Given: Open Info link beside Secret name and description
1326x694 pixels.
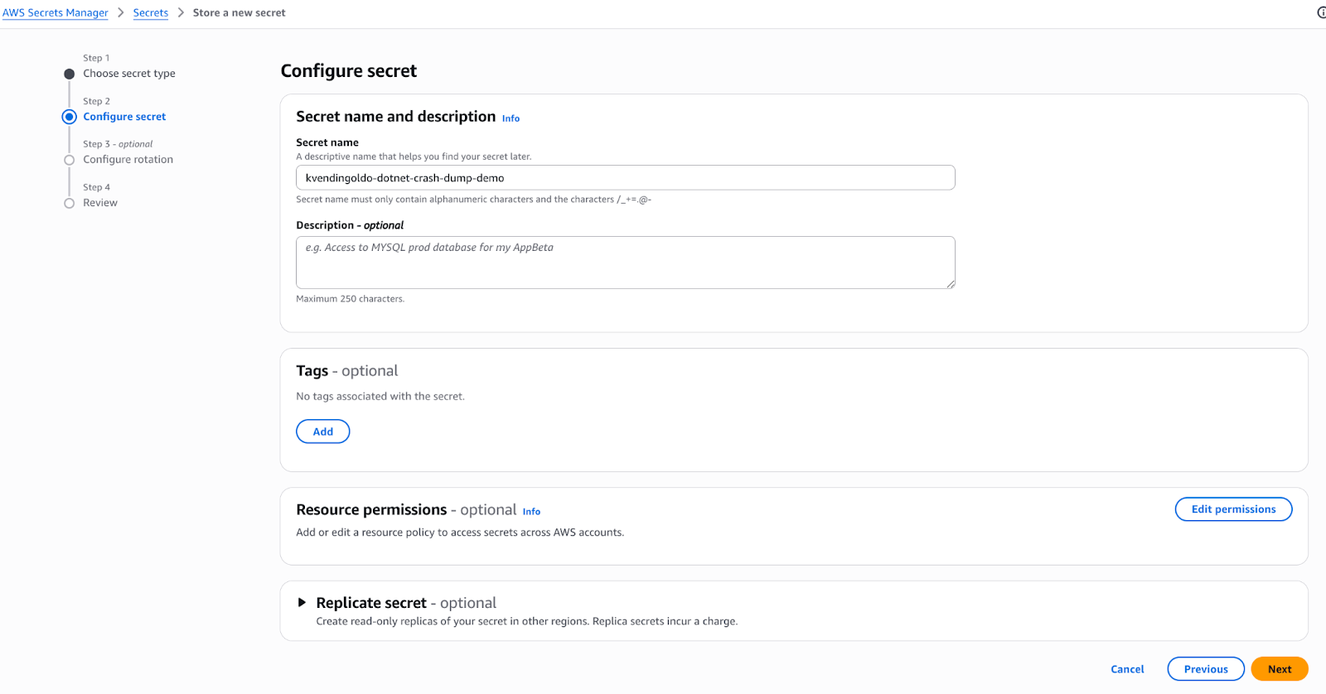Looking at the screenshot, I should [x=511, y=118].
